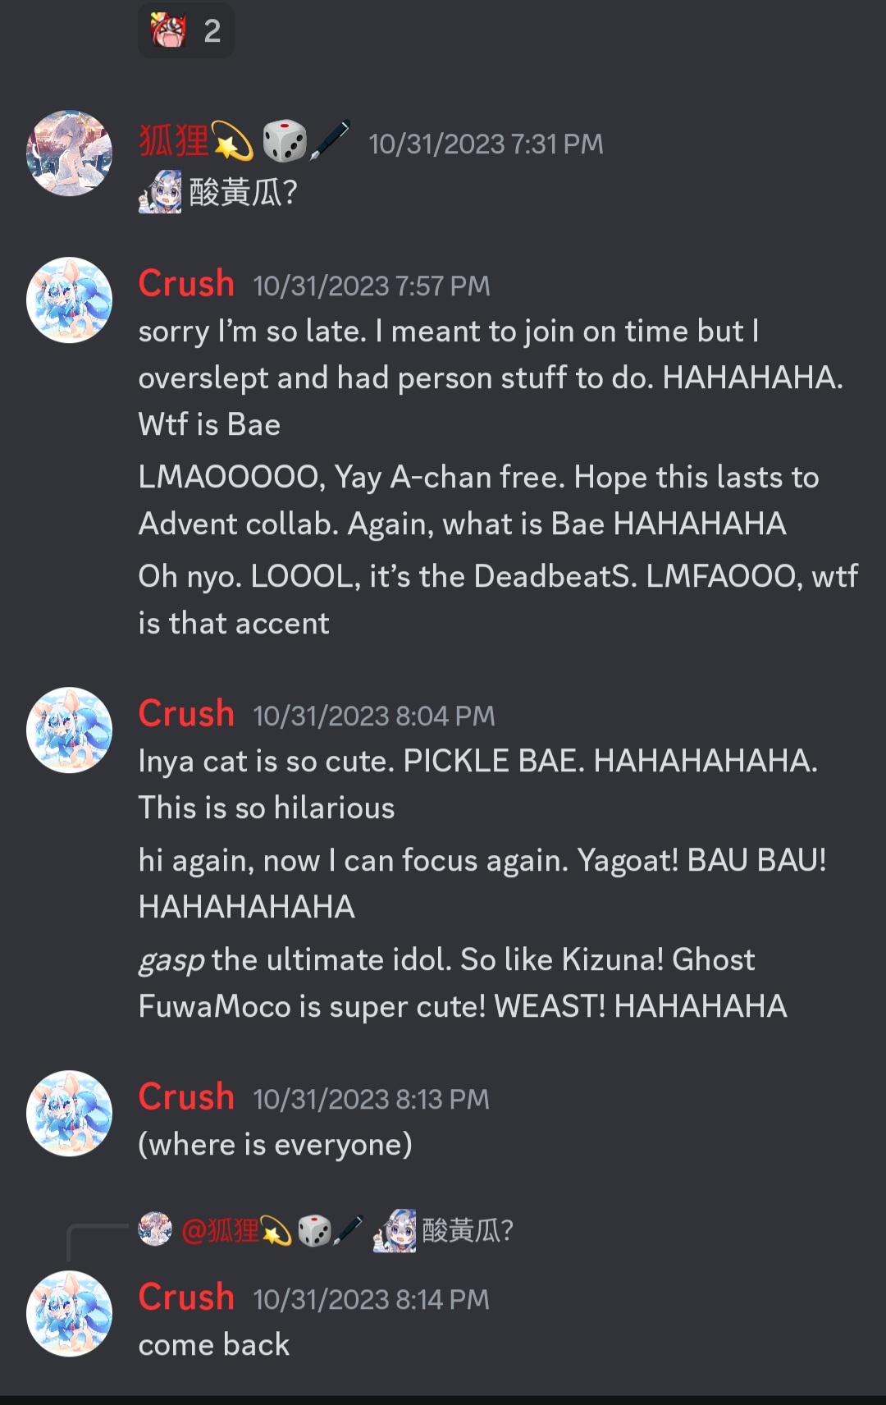
Task: Click Crush username at 8:13 PM
Action: [186, 1097]
